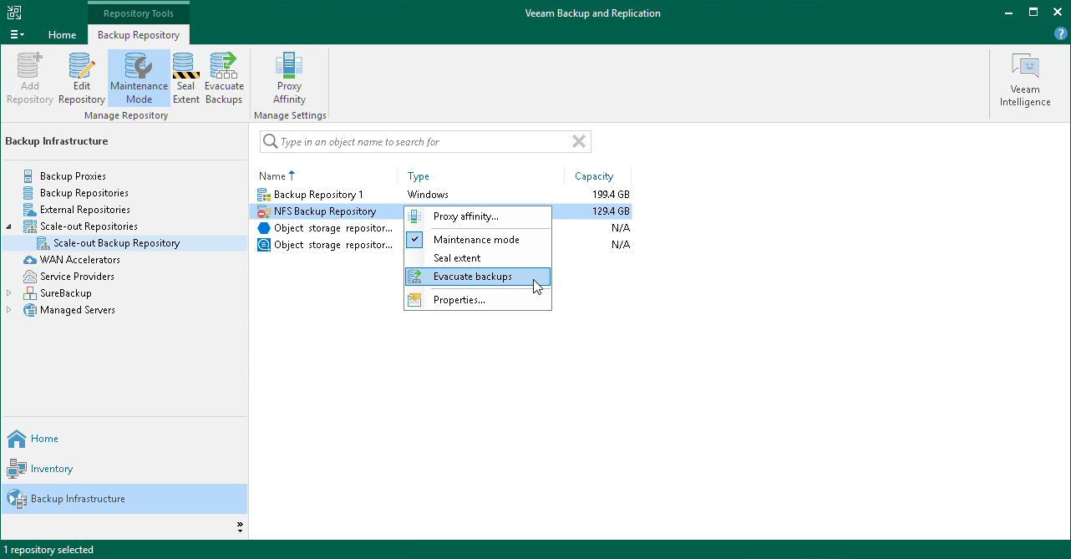
Task: Uncheck Maintenance mode in the context menu
Action: pyautogui.click(x=475, y=240)
